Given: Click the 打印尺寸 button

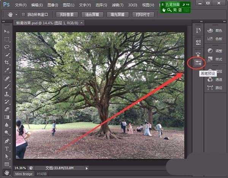Looking at the screenshot, I should click(x=143, y=15).
